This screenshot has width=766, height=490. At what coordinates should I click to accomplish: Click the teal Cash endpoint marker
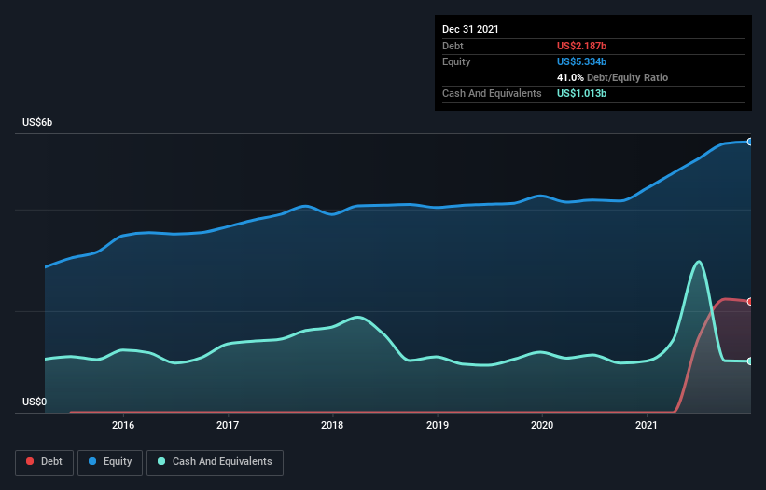click(x=750, y=361)
